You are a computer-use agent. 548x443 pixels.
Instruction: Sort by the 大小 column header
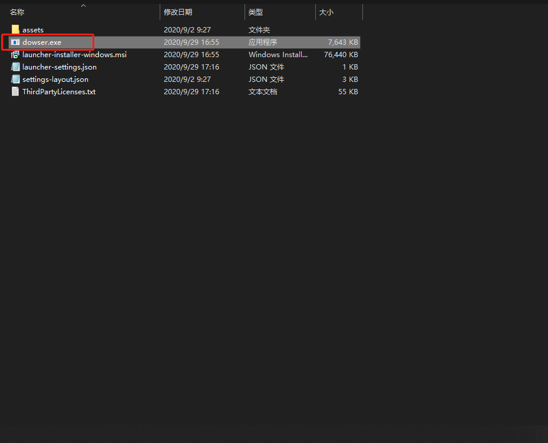(x=326, y=12)
